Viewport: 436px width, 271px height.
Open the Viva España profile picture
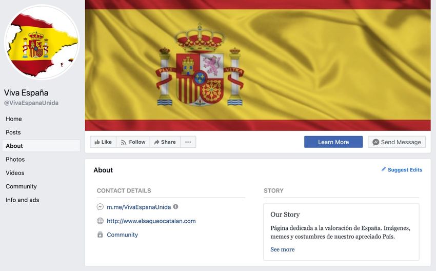tap(42, 42)
